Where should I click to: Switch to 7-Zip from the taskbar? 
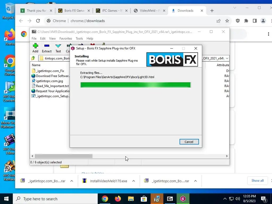(x=170, y=199)
